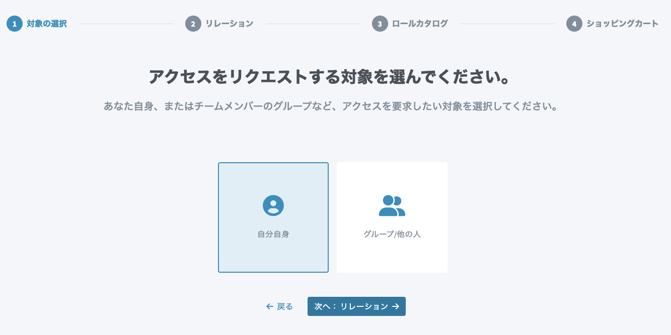Proceed with 次へ：リレーション button

click(356, 306)
